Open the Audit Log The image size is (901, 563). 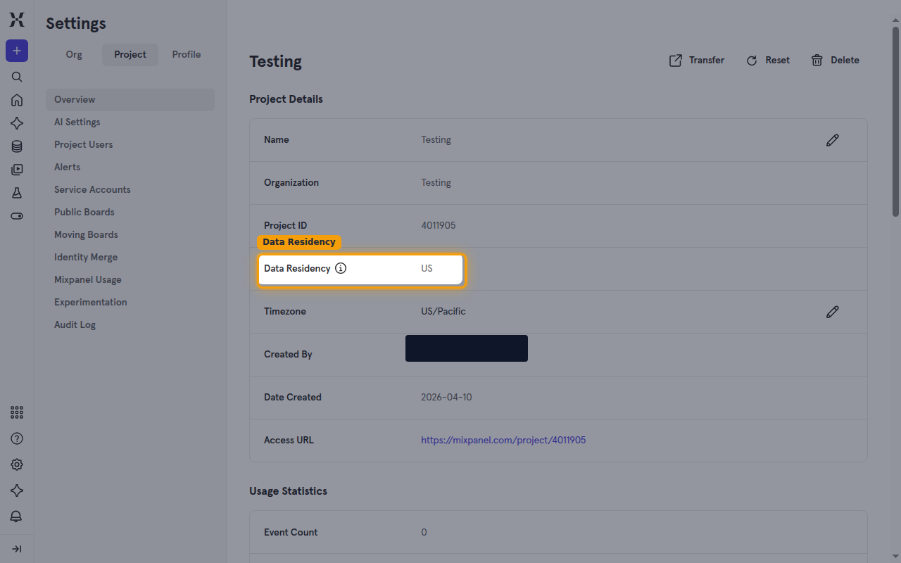(x=130, y=325)
